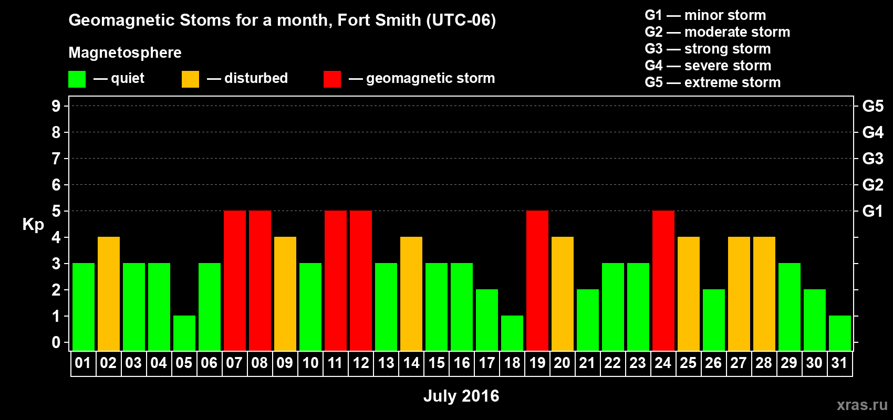Click the red bar for July 11
This screenshot has height=420, width=893.
pos(336,281)
